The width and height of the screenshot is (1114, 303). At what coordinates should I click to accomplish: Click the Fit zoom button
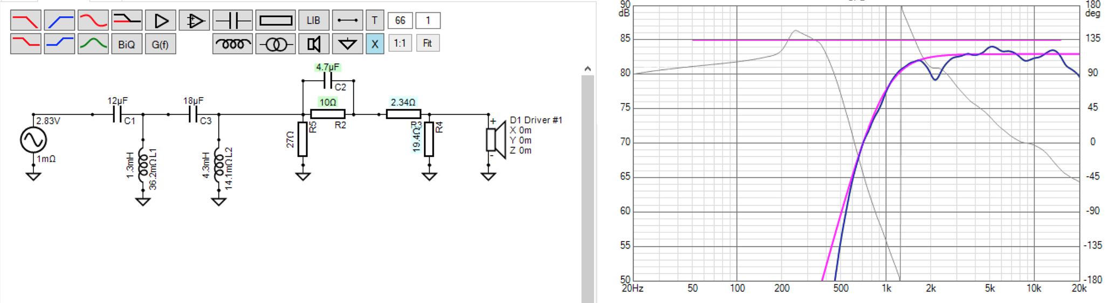[x=428, y=43]
